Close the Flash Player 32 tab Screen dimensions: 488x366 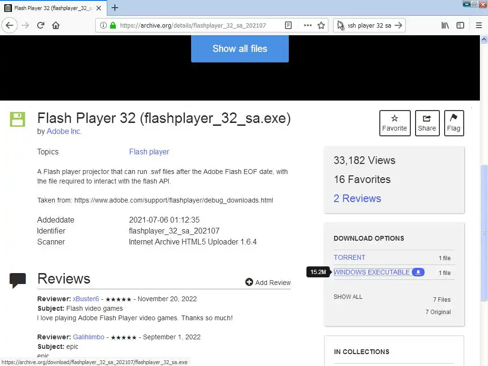tap(99, 8)
